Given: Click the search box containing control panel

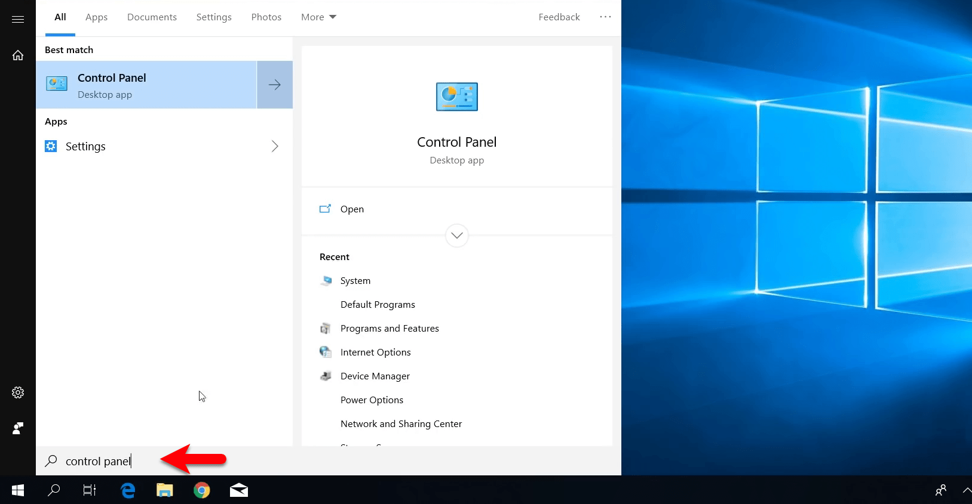Looking at the screenshot, I should pos(329,461).
